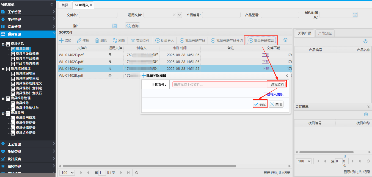Expand the 工单管理 navigation section
372x177 pixels.
27,12
